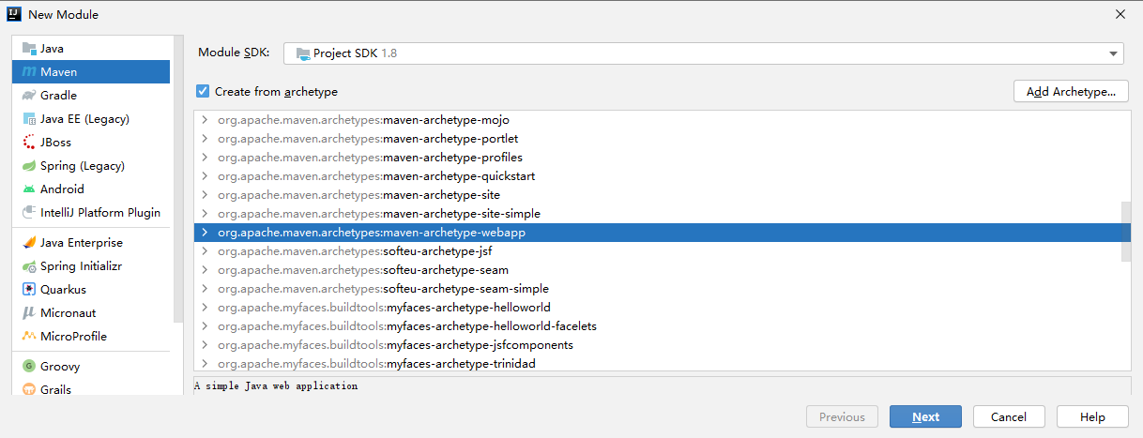Select Quarkus module type
This screenshot has height=438, width=1143.
coord(91,290)
